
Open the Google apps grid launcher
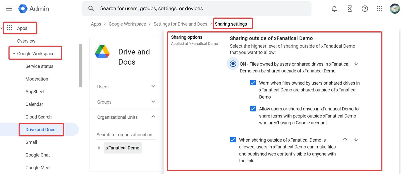380,9
